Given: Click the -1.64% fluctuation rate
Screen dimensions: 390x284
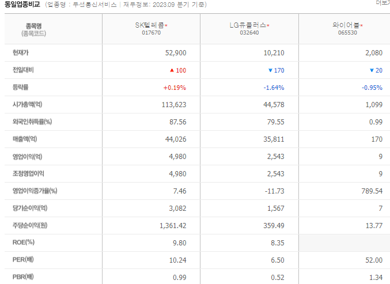Looking at the screenshot, I should pyautogui.click(x=274, y=88).
